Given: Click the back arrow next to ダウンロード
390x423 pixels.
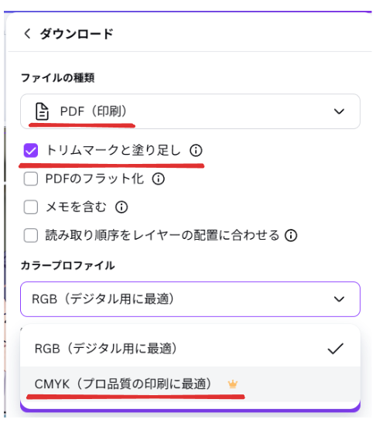Looking at the screenshot, I should (x=27, y=34).
